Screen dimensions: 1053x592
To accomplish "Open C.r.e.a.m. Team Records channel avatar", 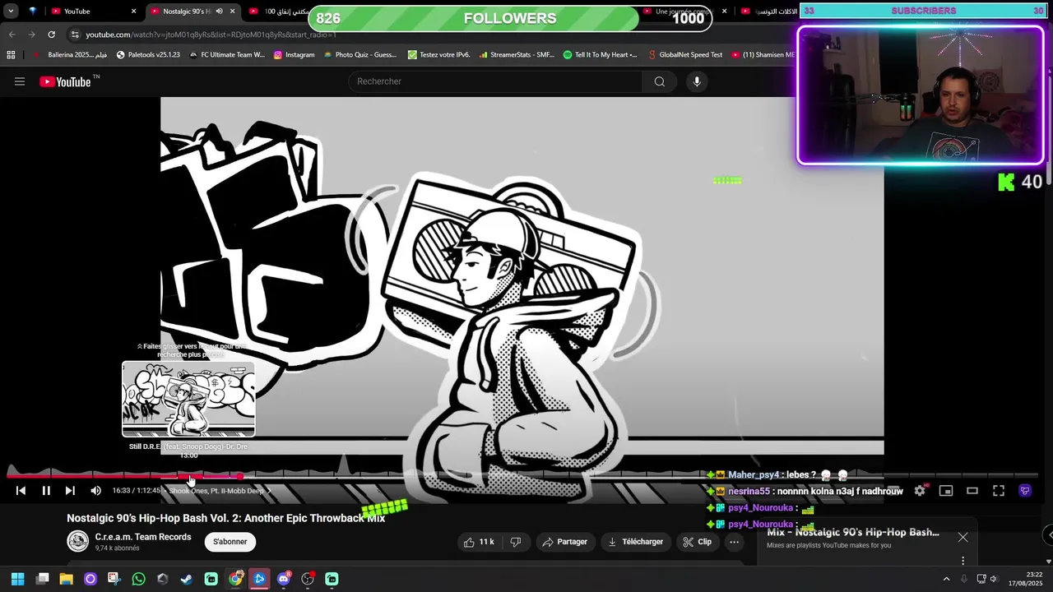I will [x=78, y=541].
